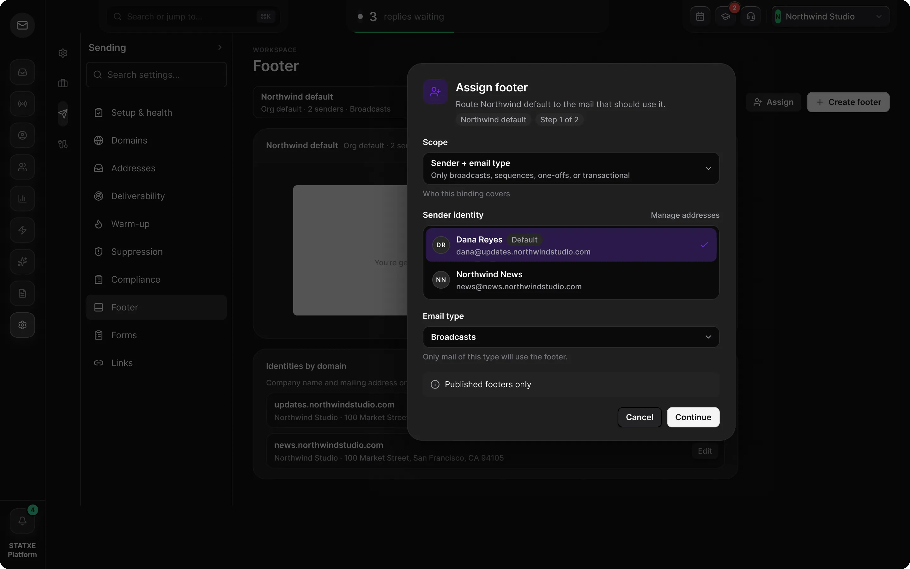Click Cancel in Assign footer dialog
910x569 pixels.
tap(639, 417)
